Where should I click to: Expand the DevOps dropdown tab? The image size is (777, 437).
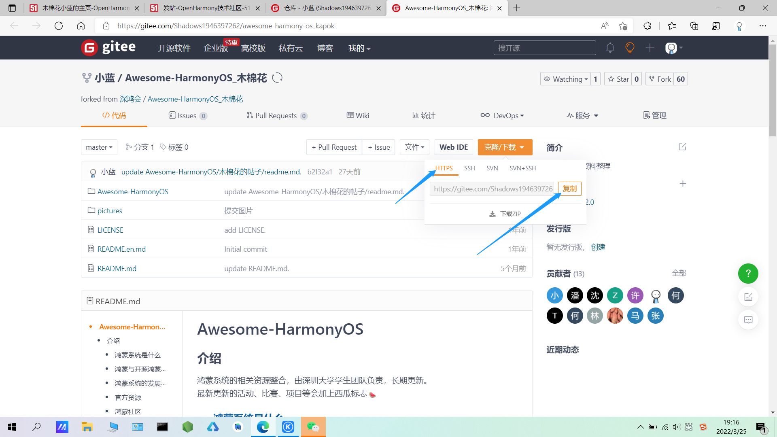click(502, 116)
